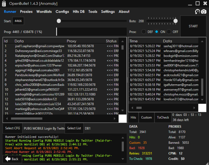Open the Tools tab

tap(93, 11)
